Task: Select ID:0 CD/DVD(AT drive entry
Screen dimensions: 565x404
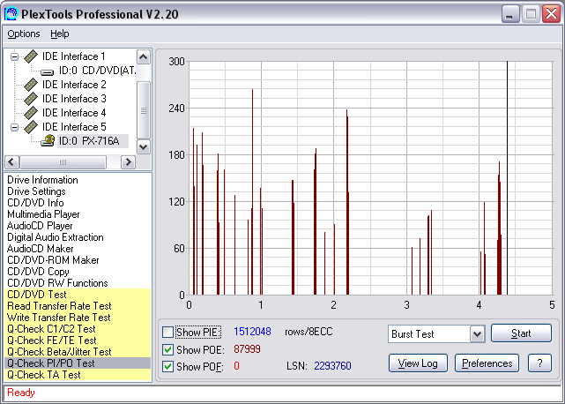Action: (x=97, y=71)
